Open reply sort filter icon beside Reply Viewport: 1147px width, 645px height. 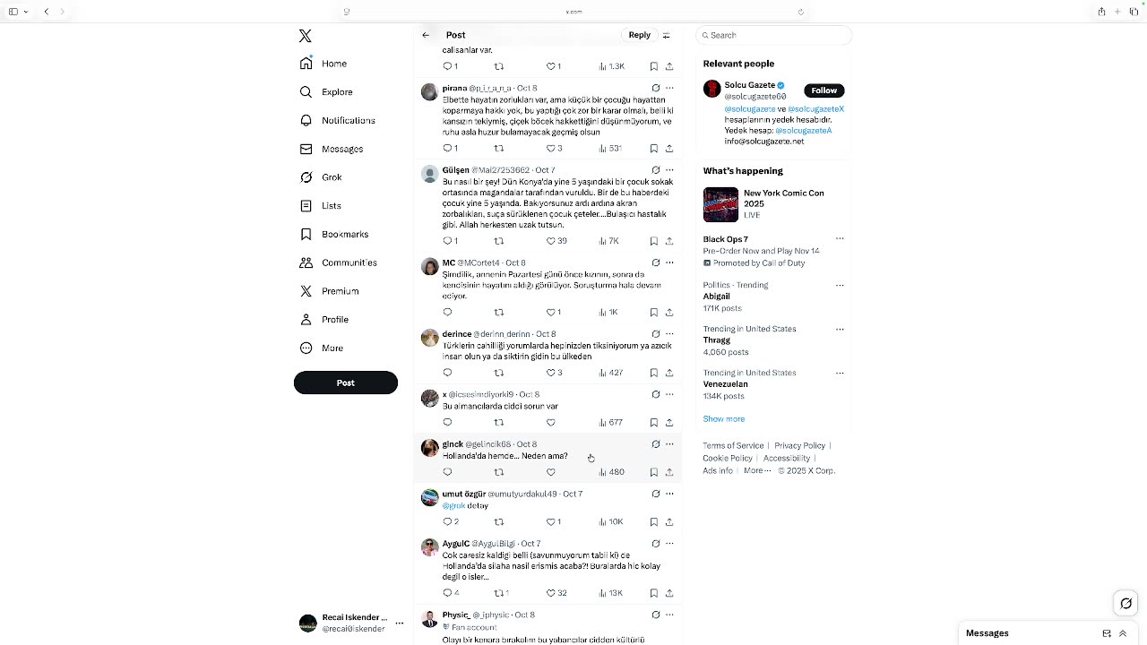[666, 35]
